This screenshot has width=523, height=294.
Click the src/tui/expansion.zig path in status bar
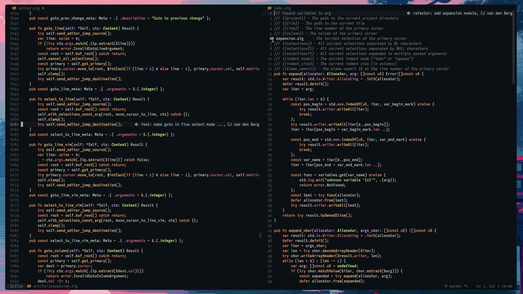coord(55,286)
